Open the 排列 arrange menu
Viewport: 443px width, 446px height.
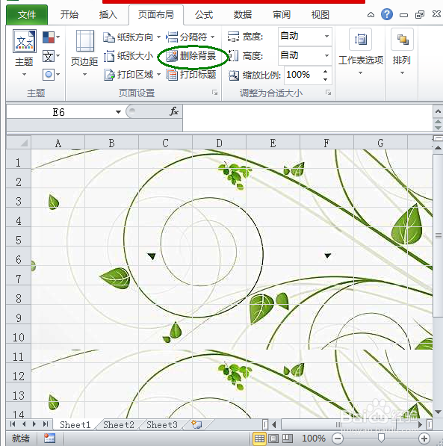[x=402, y=52]
